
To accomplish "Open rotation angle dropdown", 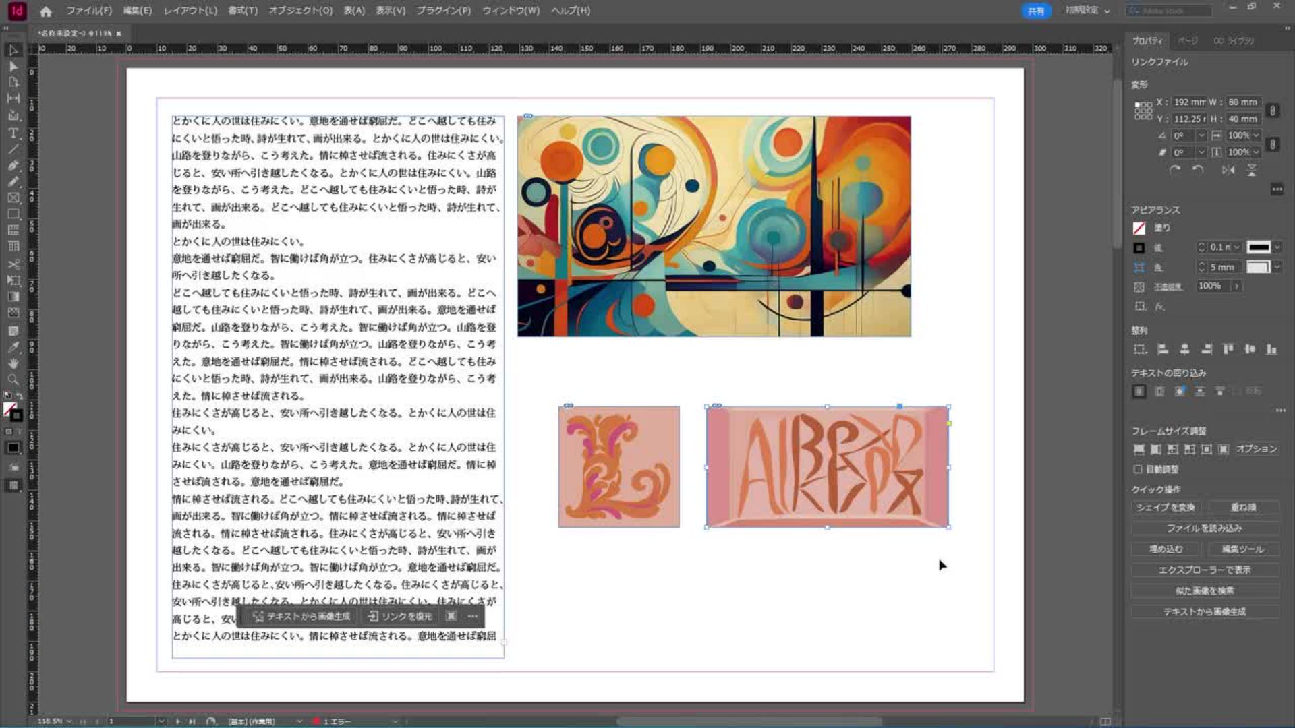I will tap(1201, 135).
